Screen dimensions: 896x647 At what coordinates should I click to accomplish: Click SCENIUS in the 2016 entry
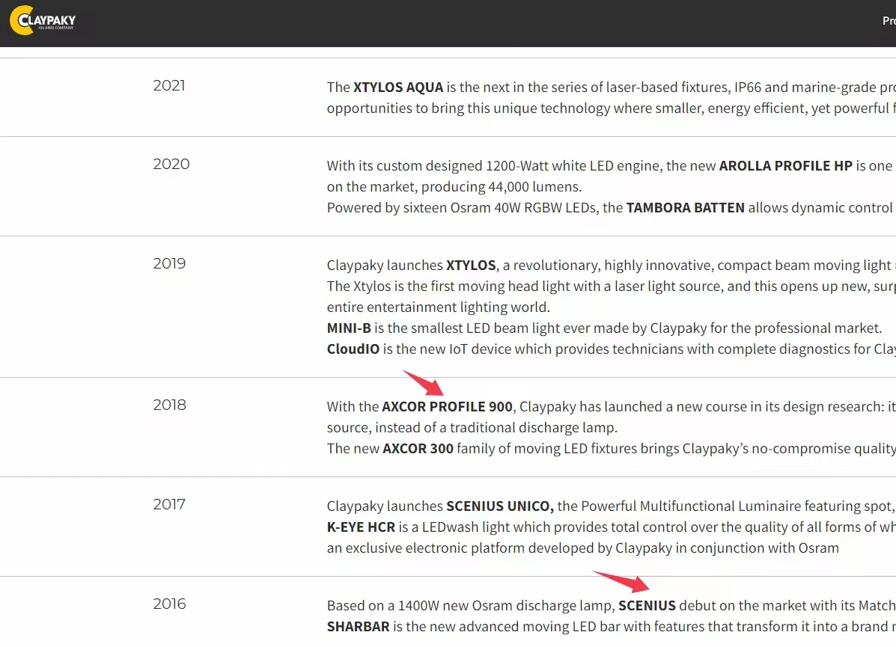tap(647, 606)
